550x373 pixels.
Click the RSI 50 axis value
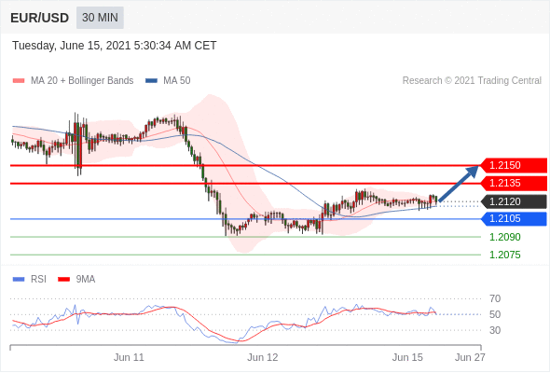pos(495,314)
